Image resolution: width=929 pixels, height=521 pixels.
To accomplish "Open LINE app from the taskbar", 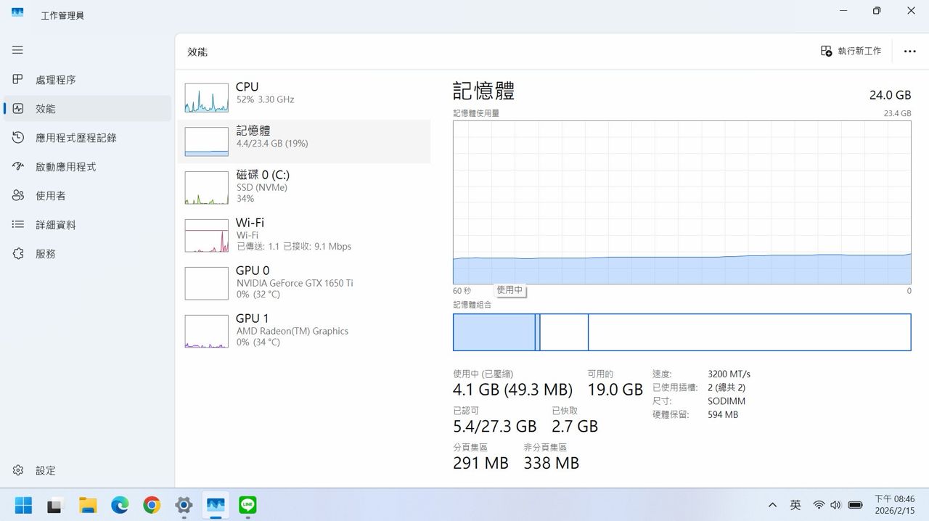I will coord(248,505).
